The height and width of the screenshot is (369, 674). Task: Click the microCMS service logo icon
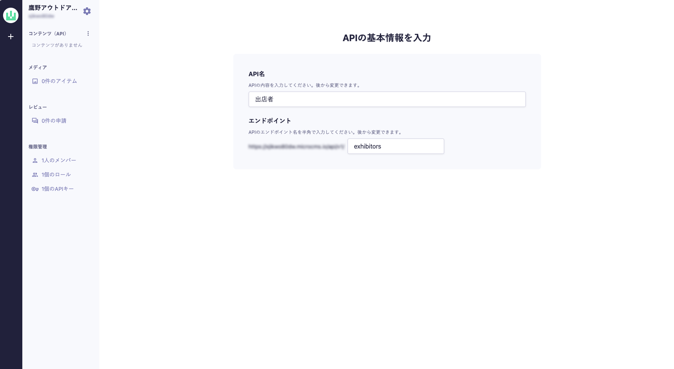(x=11, y=15)
